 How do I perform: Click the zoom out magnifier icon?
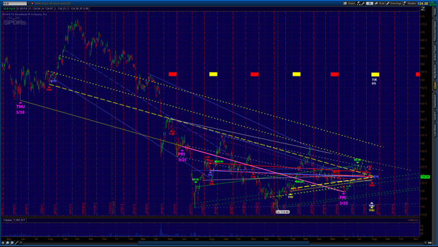(x=12, y=243)
